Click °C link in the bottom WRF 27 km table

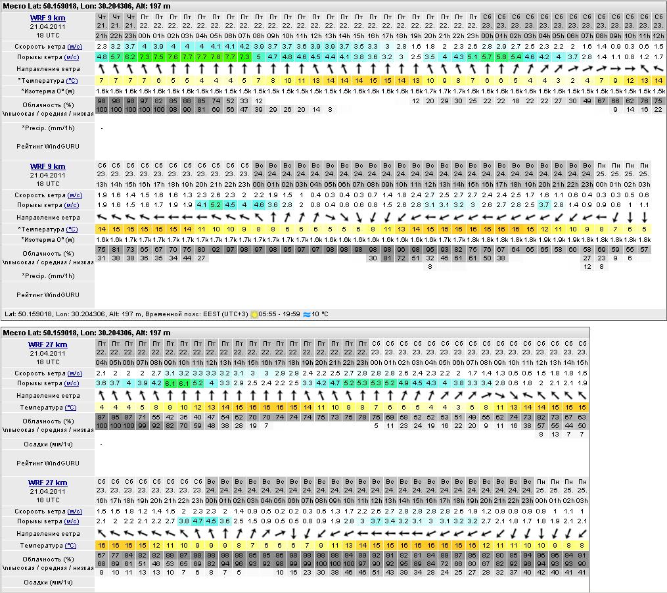click(70, 546)
